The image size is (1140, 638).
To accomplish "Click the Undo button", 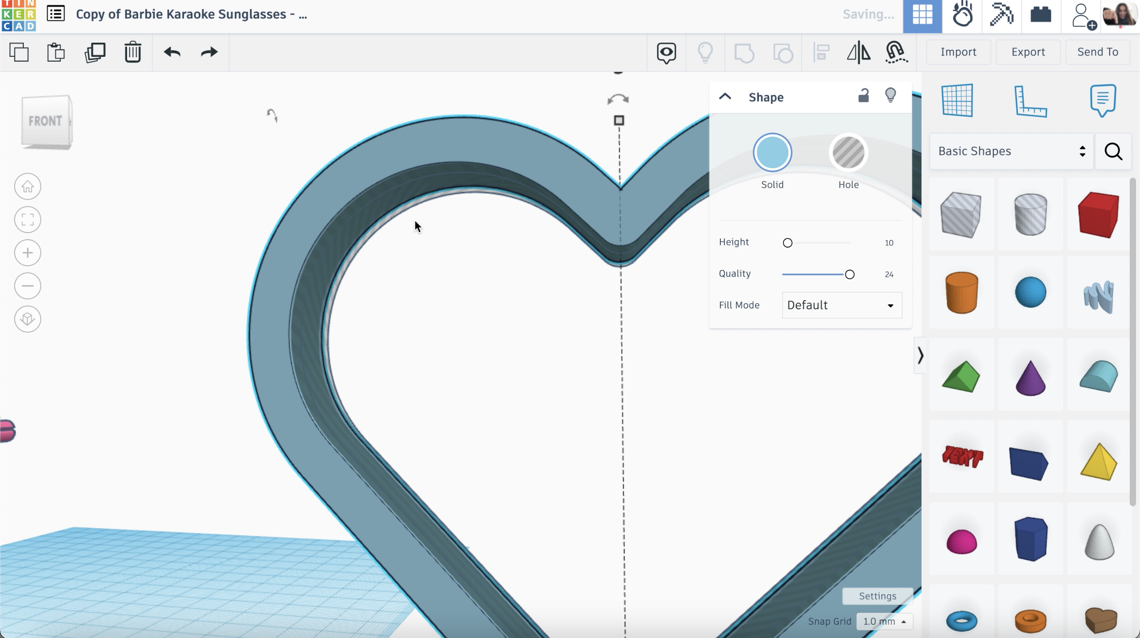I will pos(172,52).
